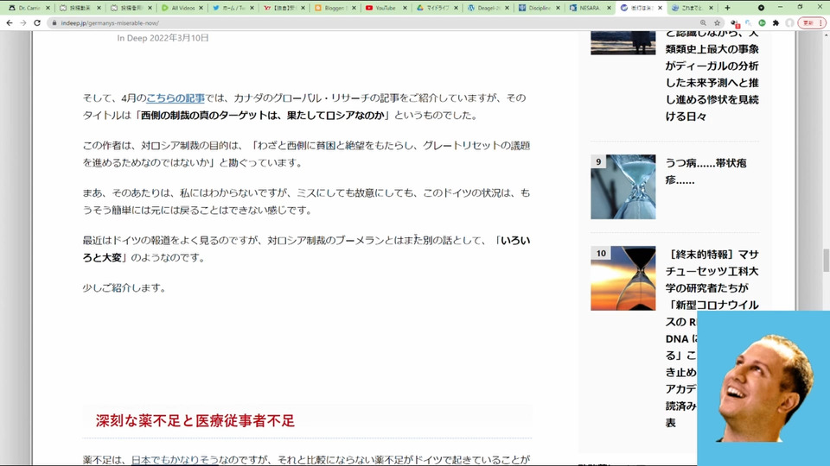Close the YouTube tab
The height and width of the screenshot is (466, 830).
tap(405, 8)
